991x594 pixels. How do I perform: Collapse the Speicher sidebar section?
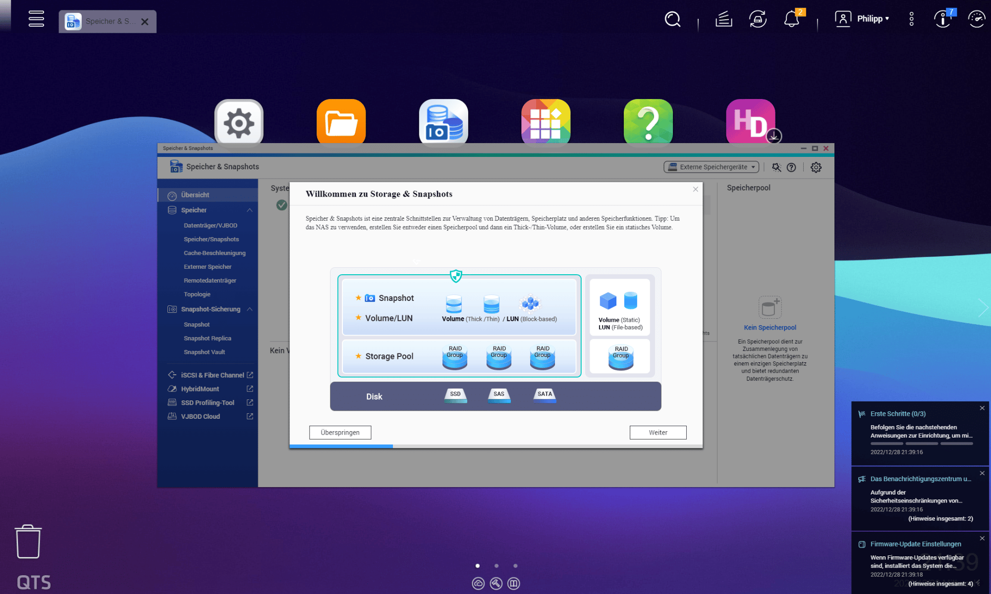pos(250,210)
